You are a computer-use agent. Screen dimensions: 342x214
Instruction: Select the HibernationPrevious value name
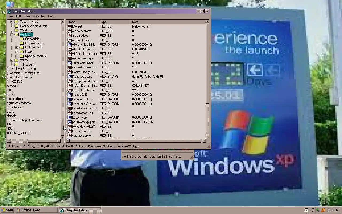pos(84,104)
